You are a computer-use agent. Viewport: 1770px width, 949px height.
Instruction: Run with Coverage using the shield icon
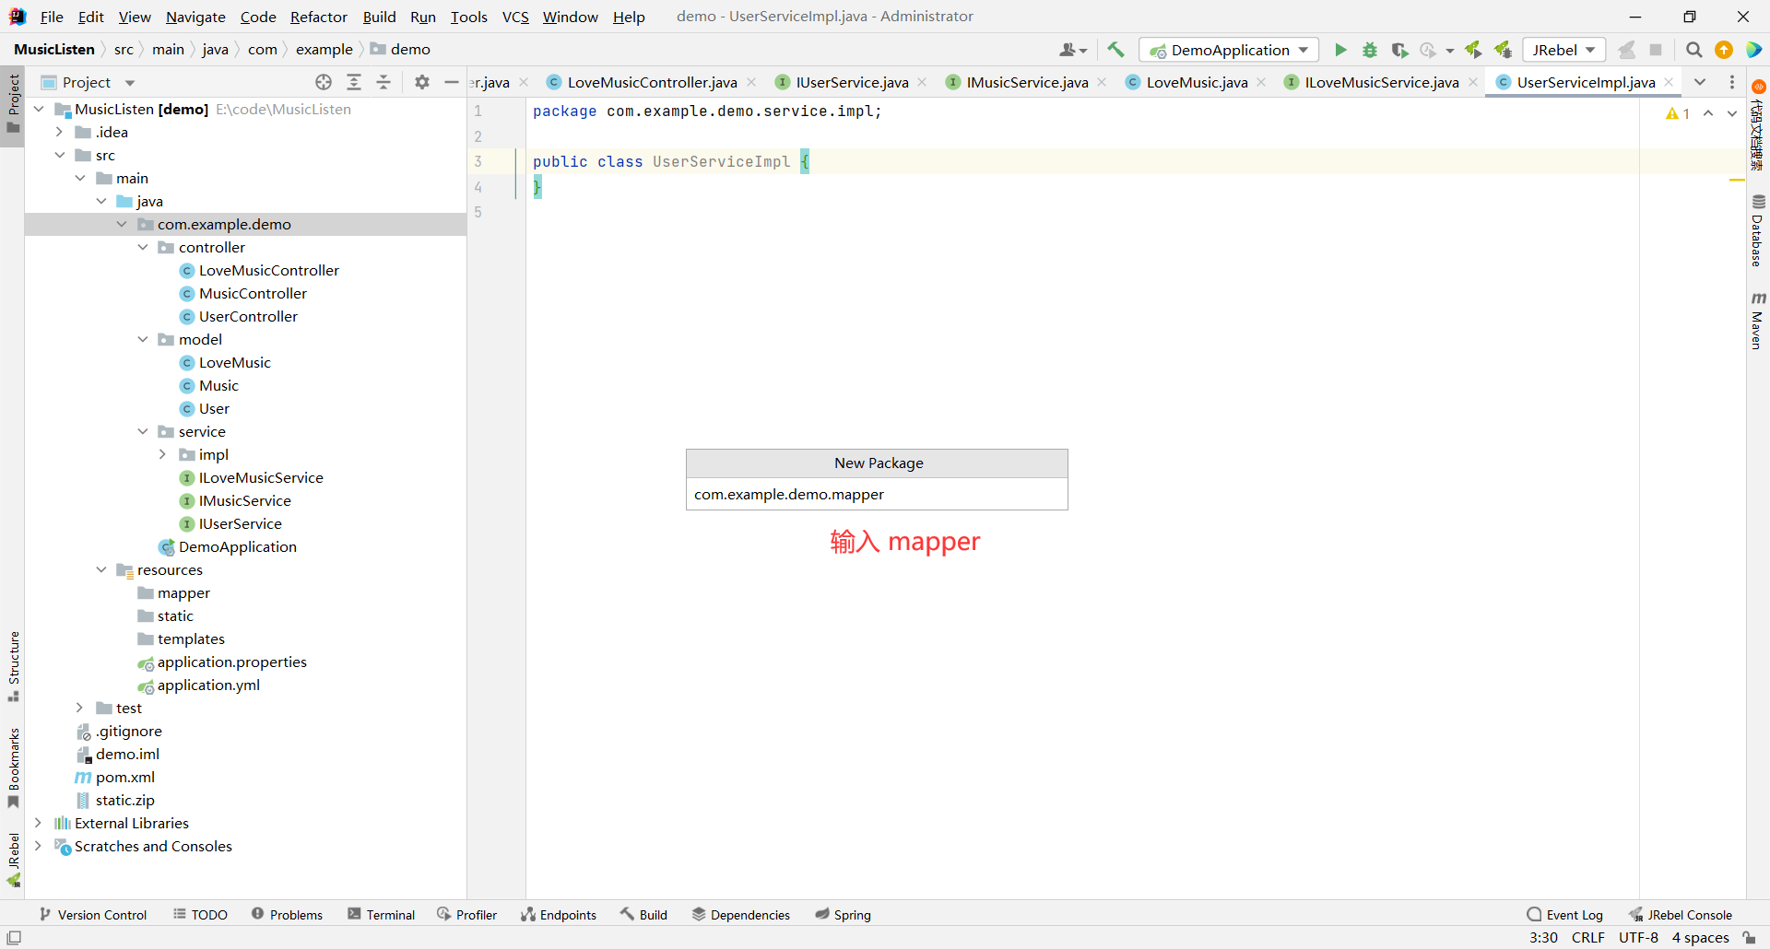point(1399,50)
